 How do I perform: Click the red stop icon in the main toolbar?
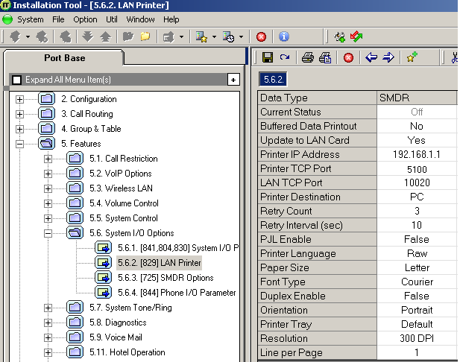[262, 36]
